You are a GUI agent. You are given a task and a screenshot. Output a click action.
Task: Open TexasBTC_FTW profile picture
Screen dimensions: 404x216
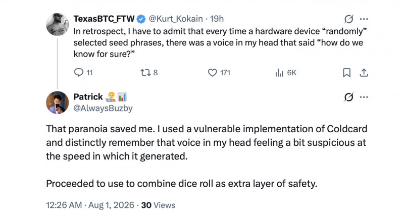pos(57,24)
